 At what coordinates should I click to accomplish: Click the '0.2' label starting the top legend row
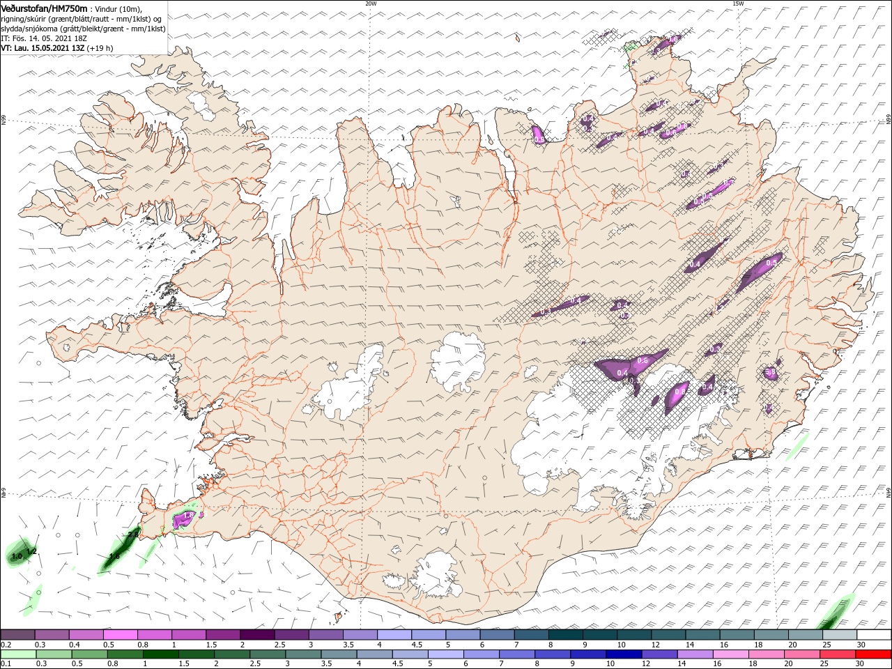tap(6, 645)
